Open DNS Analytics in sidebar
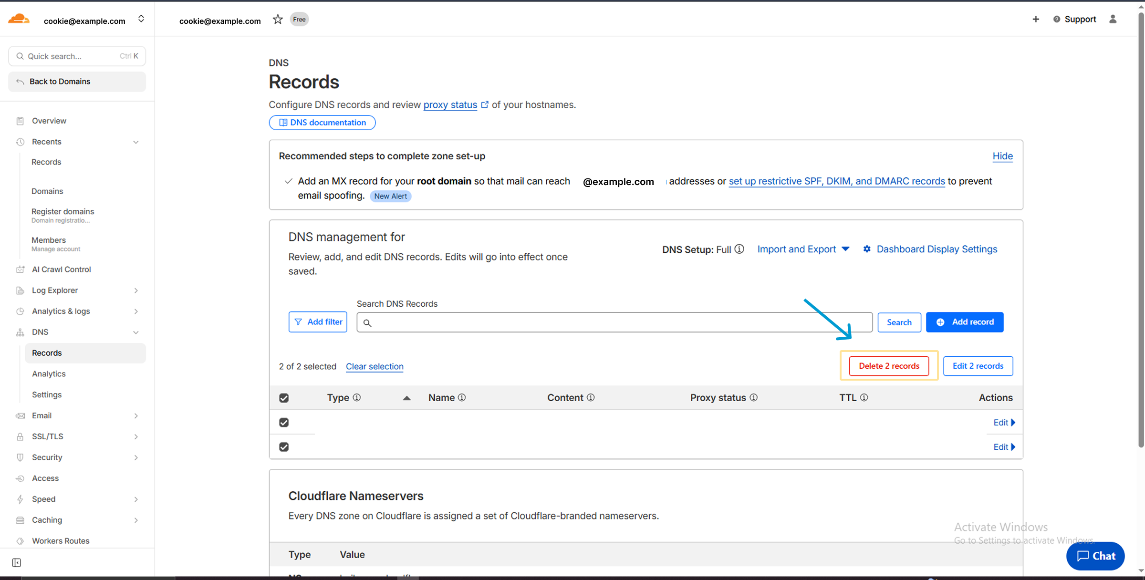 tap(49, 374)
